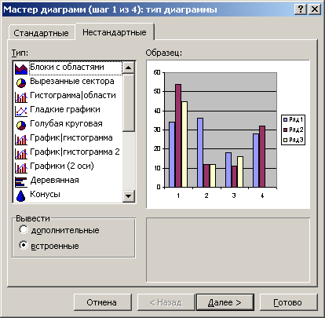Select the Конусы cone icon
Image resolution: width=325 pixels, height=318 pixels.
[21, 196]
